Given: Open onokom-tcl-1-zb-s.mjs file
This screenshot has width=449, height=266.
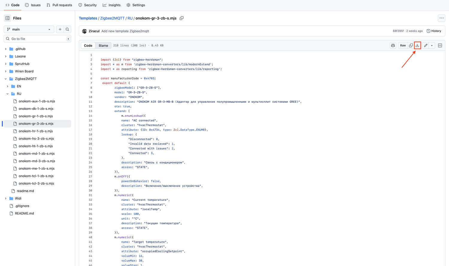Looking at the screenshot, I should tap(36, 176).
